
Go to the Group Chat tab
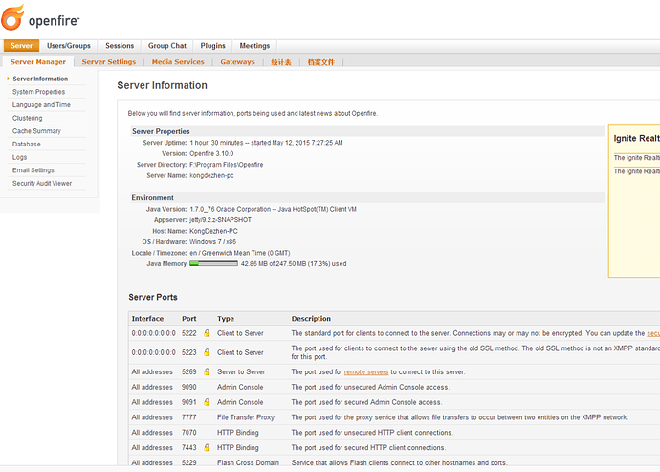(x=167, y=46)
